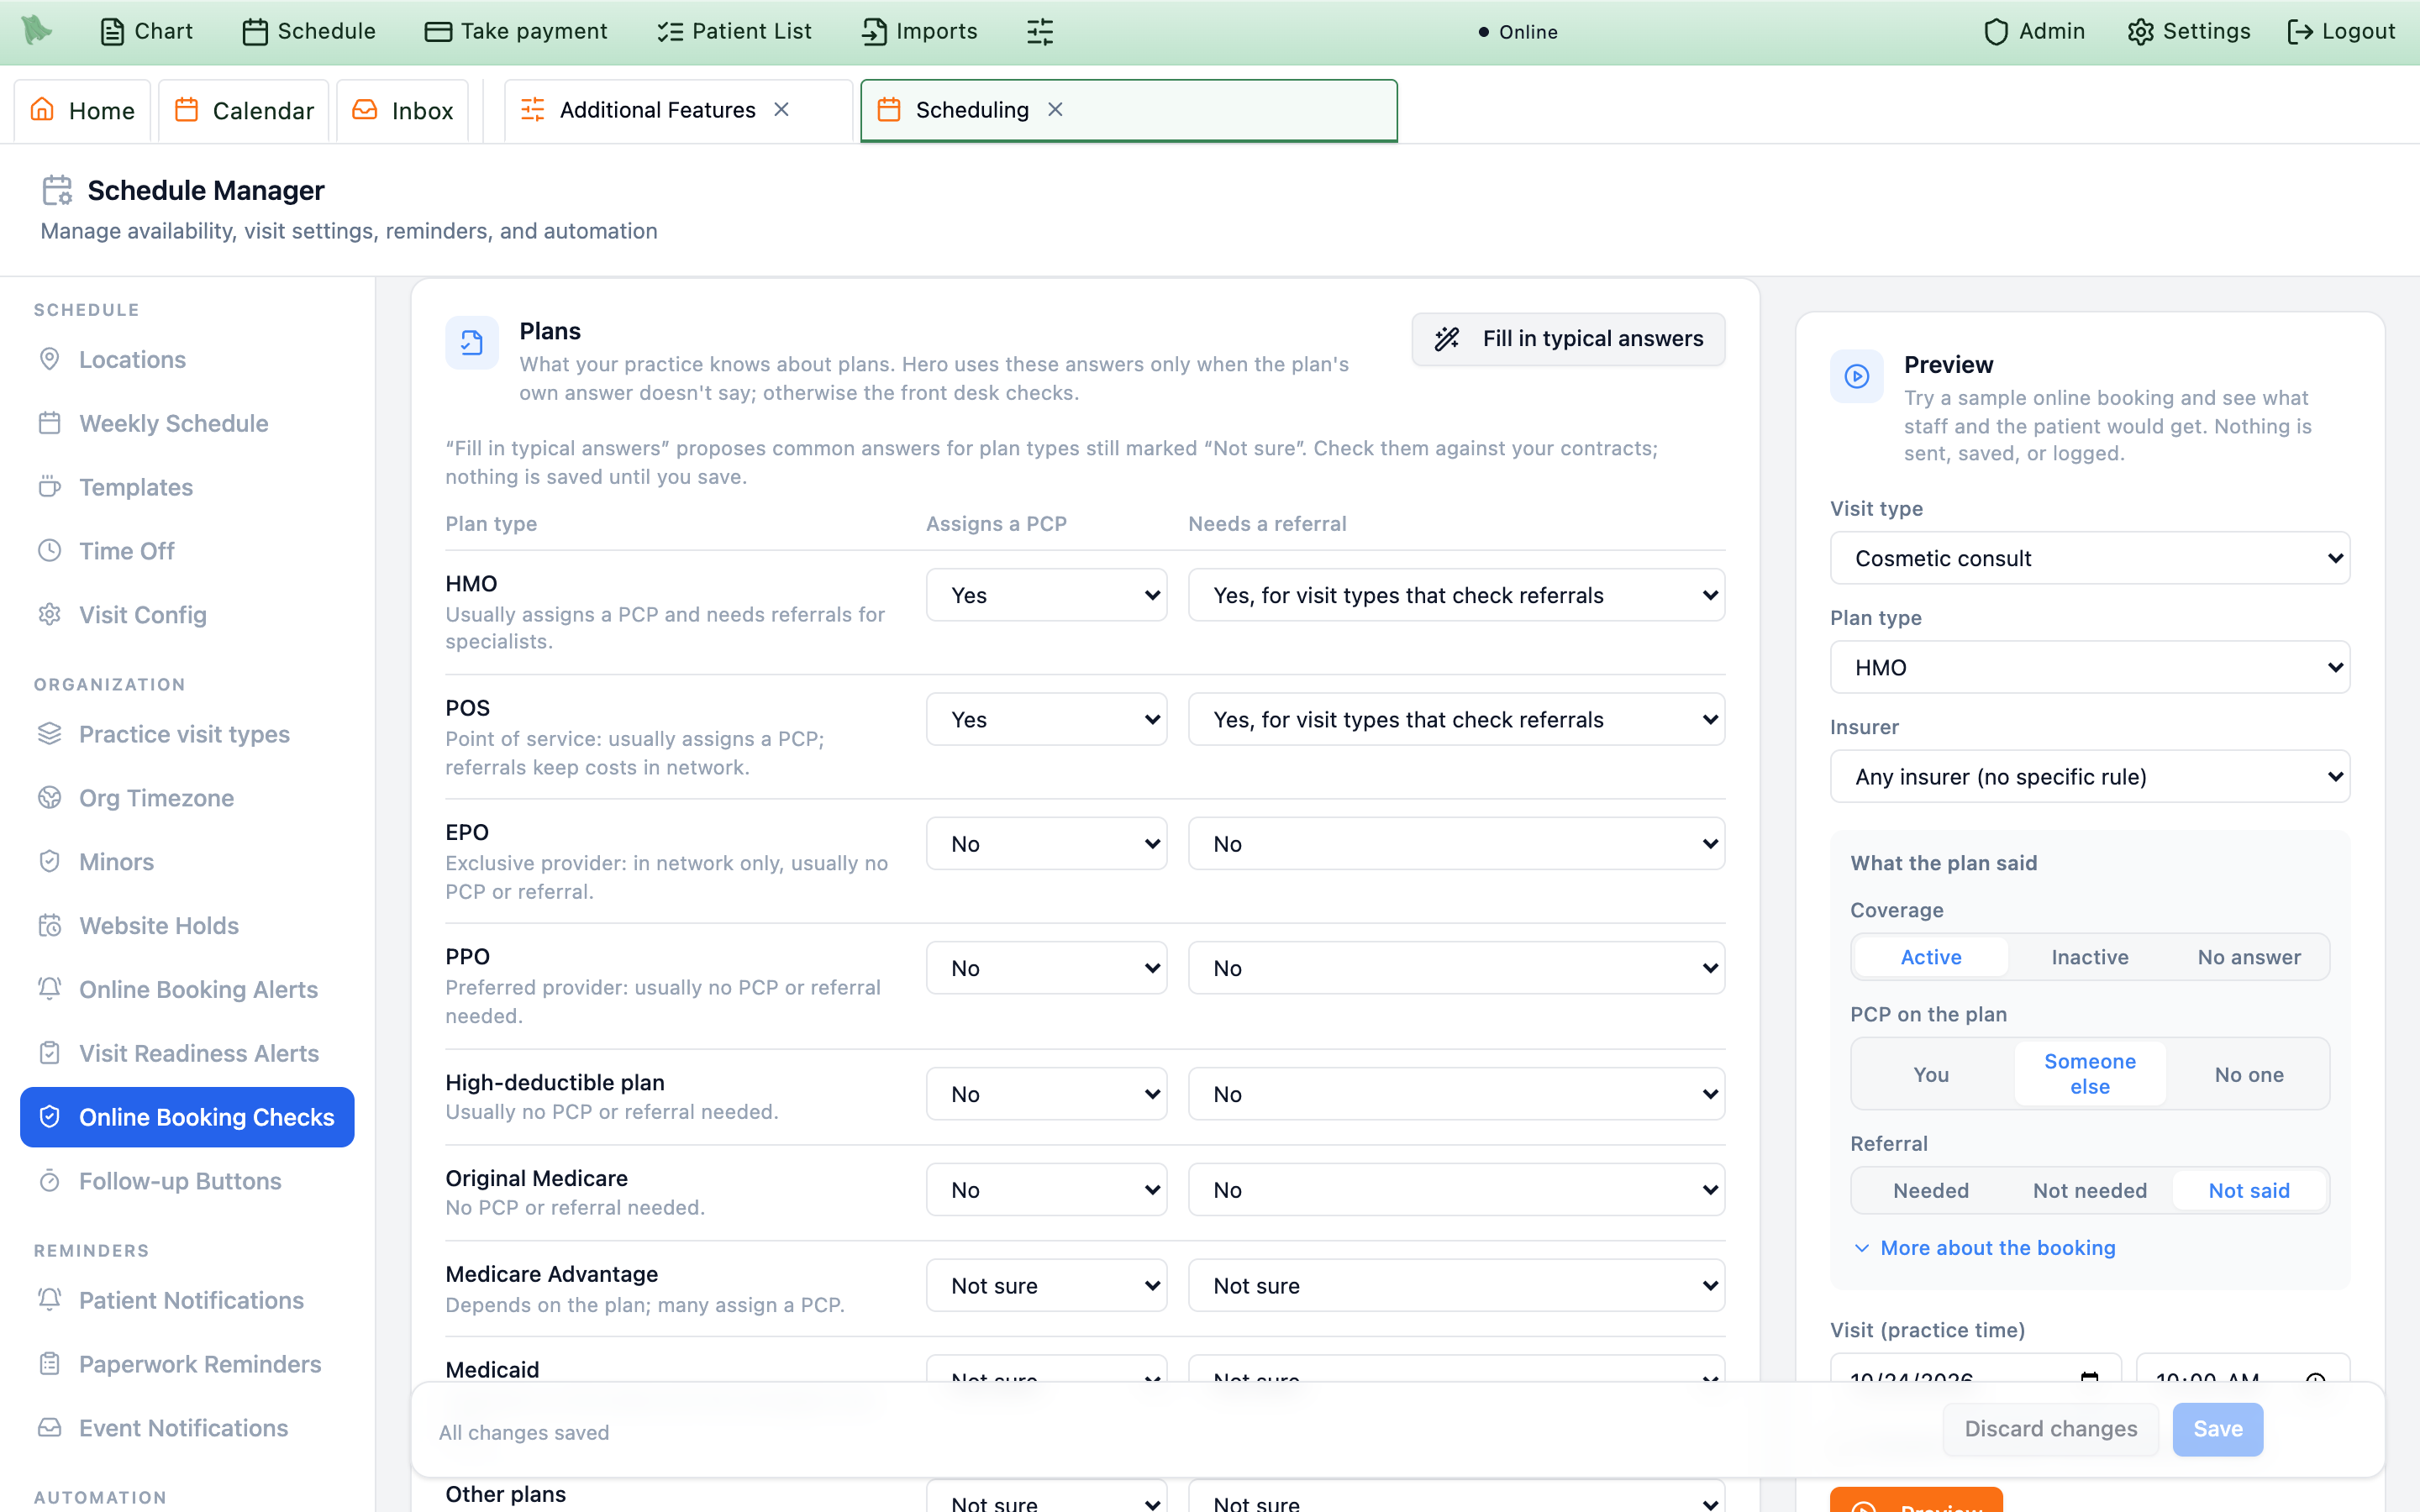Set Referral to Not needed
The width and height of the screenshot is (2420, 1512).
coord(2090,1190)
